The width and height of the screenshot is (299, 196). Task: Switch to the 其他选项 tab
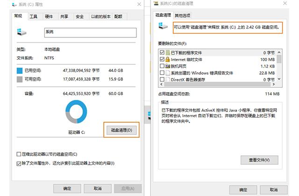click(183, 15)
